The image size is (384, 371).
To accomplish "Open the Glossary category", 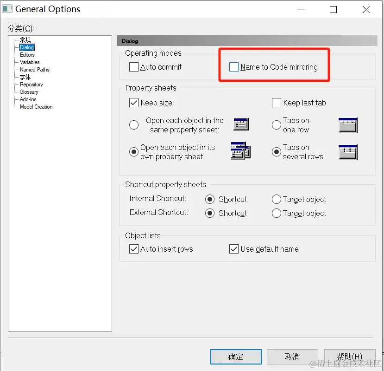I will coord(29,92).
